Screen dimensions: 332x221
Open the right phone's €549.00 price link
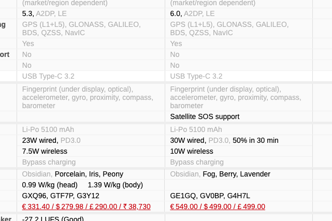(x=218, y=207)
